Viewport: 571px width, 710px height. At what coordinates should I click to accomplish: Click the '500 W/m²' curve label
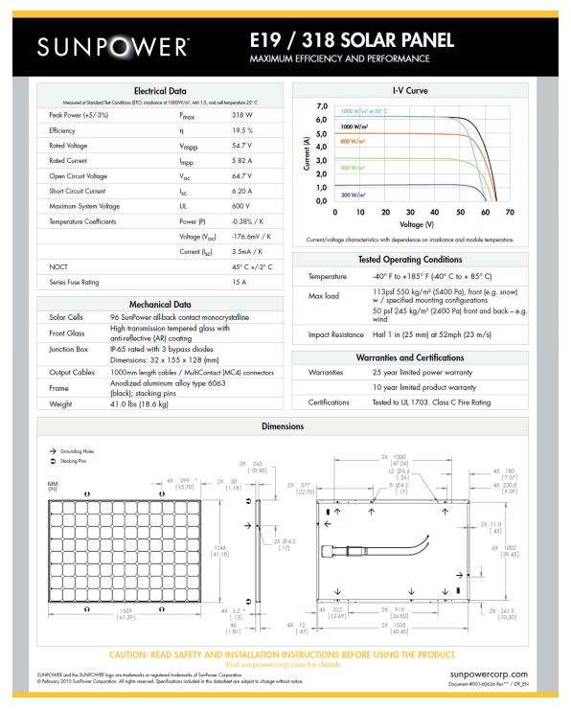(353, 168)
